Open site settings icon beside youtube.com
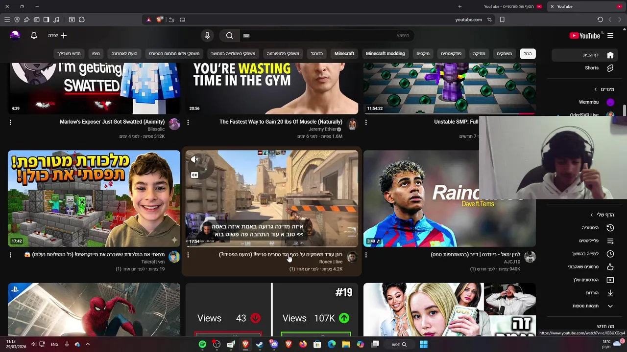 [489, 20]
